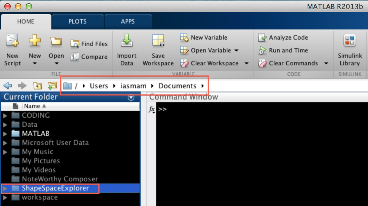
Task: Open the Clear Commands dropdown arrow
Action: 326,63
